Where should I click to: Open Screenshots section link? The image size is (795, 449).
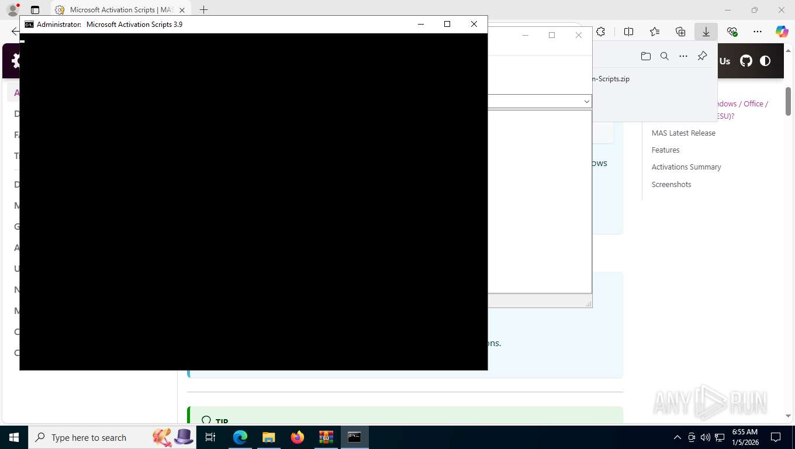pyautogui.click(x=671, y=184)
